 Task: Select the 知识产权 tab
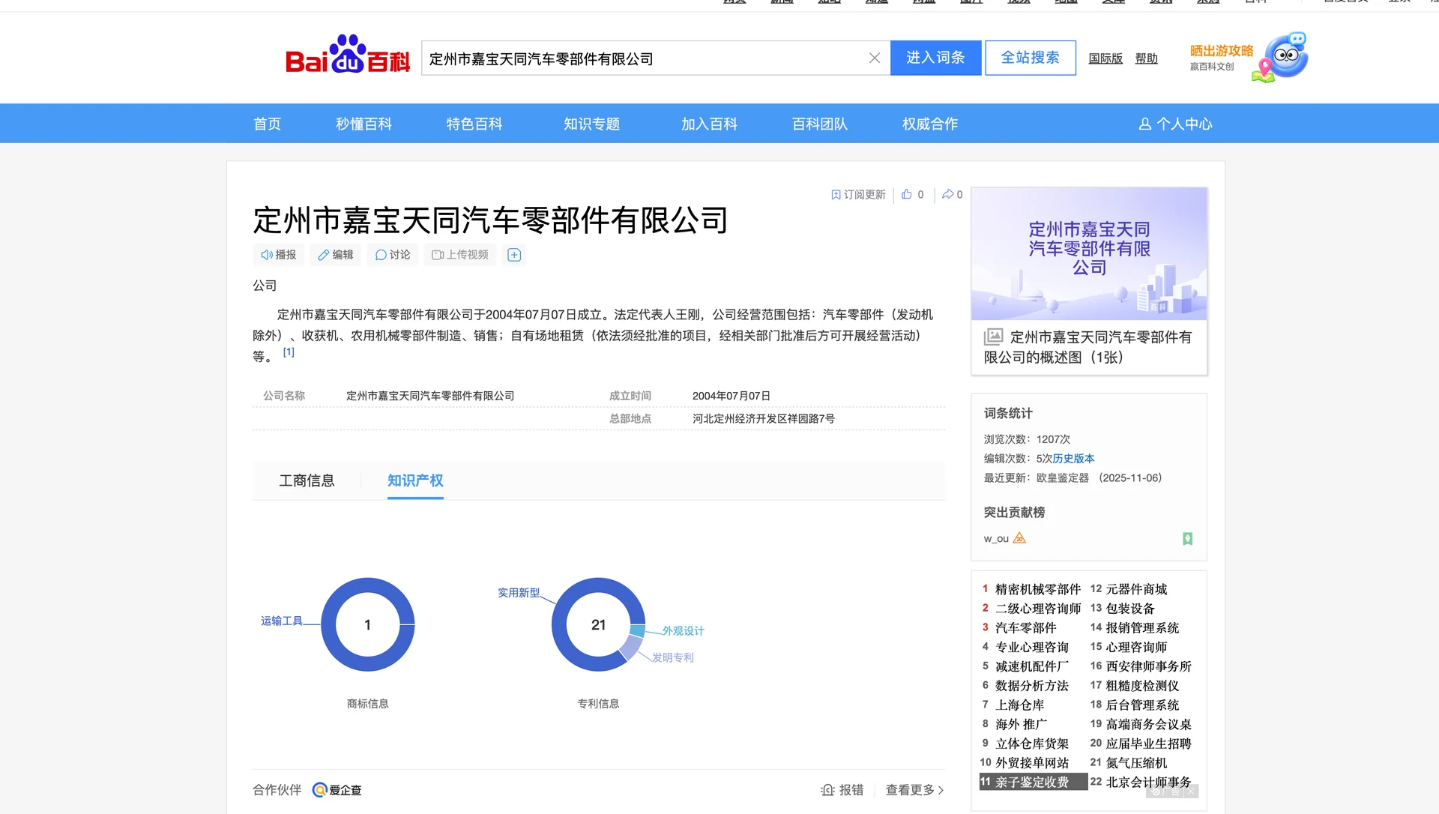(415, 480)
